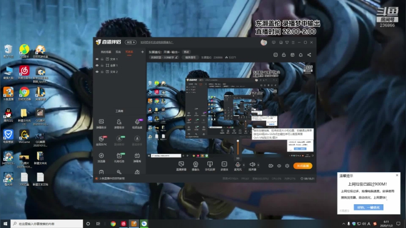The width and height of the screenshot is (406, 228).
Task: Expand the speaker options arrow
Action: 258,165
